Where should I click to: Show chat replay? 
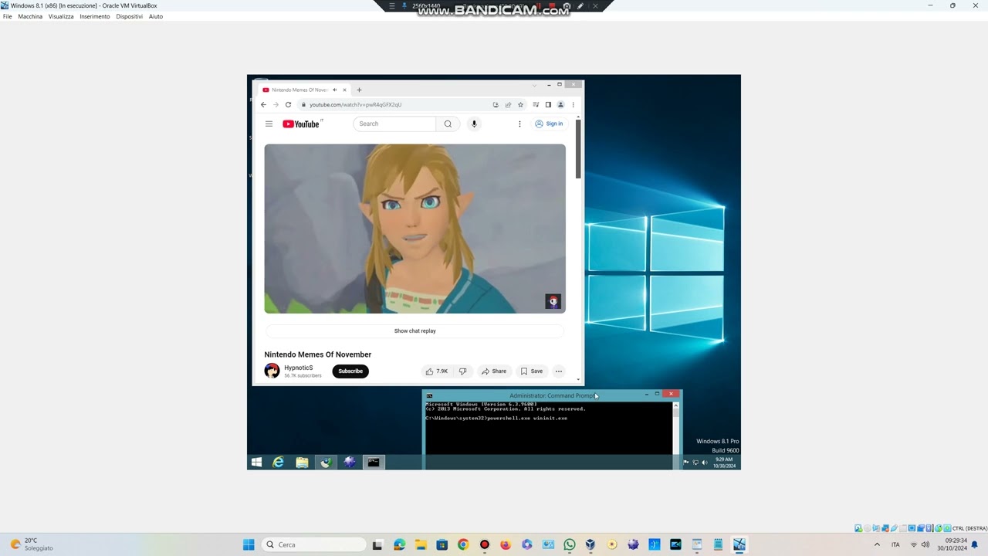point(414,331)
